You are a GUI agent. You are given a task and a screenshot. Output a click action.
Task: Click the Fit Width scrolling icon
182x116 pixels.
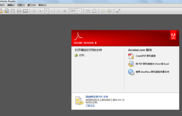point(88,11)
